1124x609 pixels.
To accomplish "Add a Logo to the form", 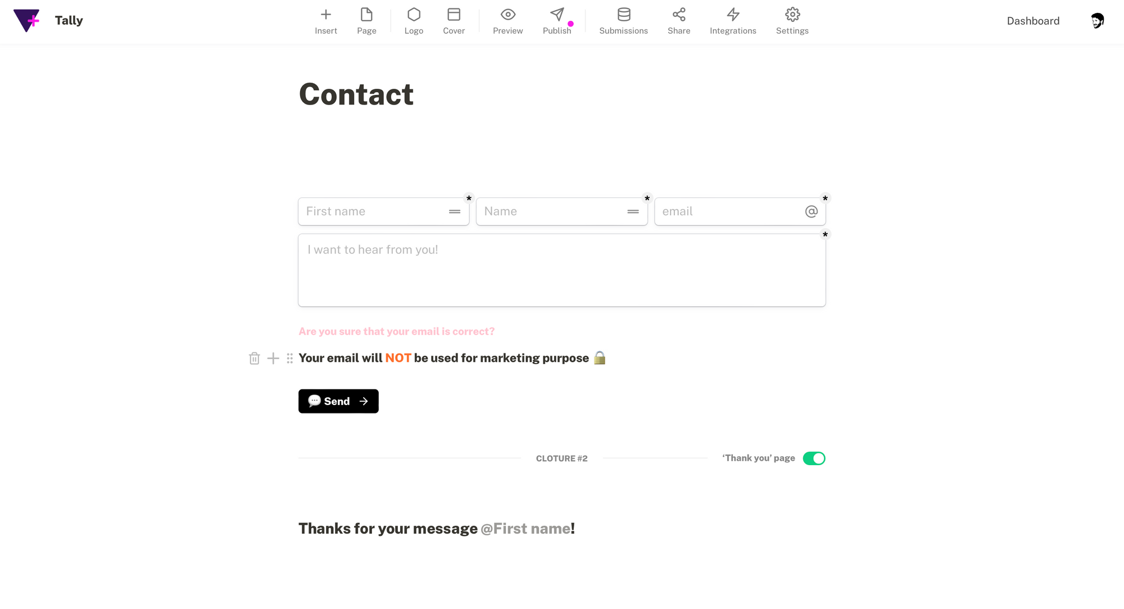I will click(x=414, y=21).
